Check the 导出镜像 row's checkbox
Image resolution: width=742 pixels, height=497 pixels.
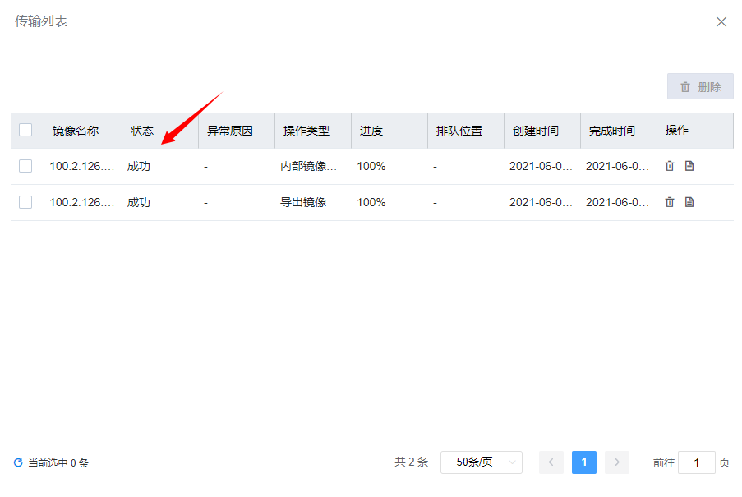coord(25,202)
